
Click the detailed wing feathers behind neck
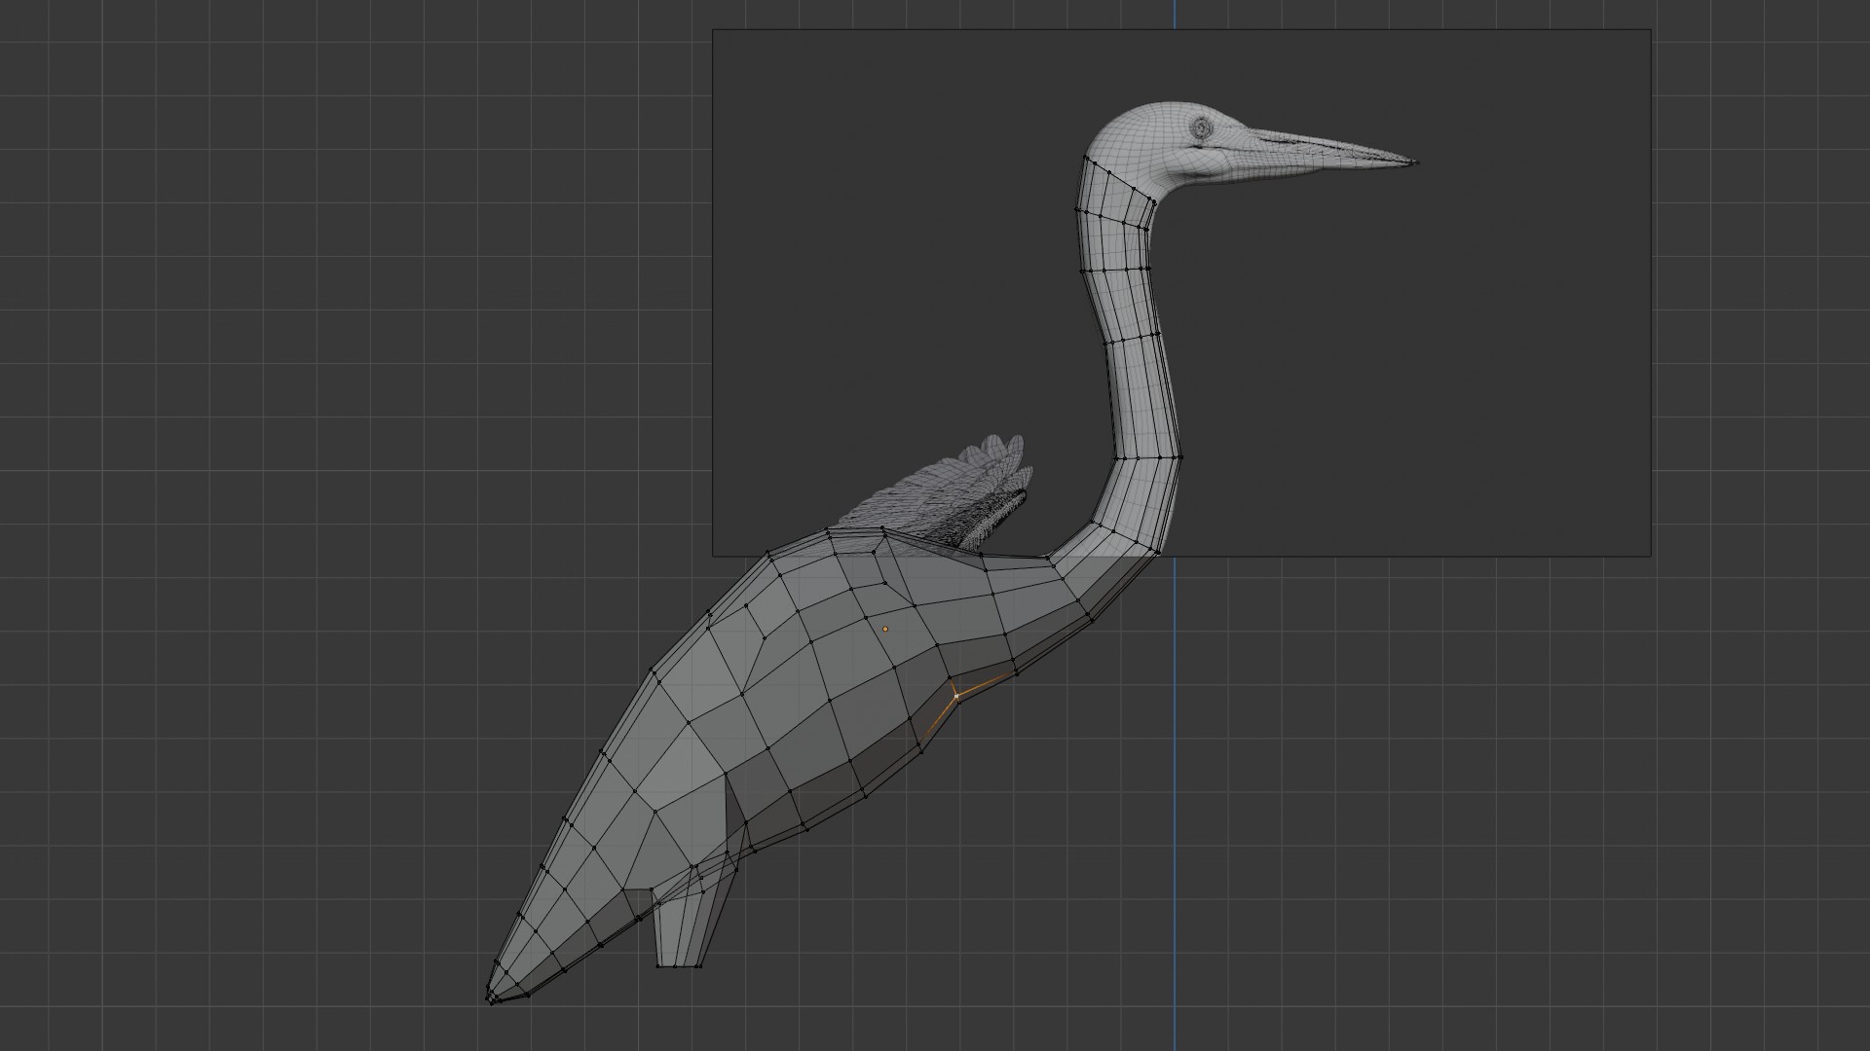[974, 491]
